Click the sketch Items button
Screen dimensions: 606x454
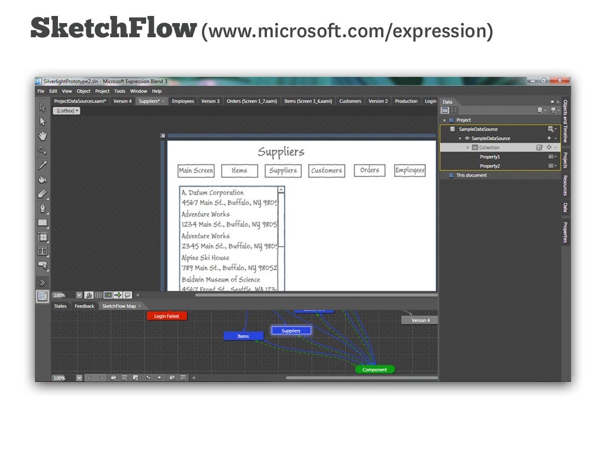(x=240, y=170)
